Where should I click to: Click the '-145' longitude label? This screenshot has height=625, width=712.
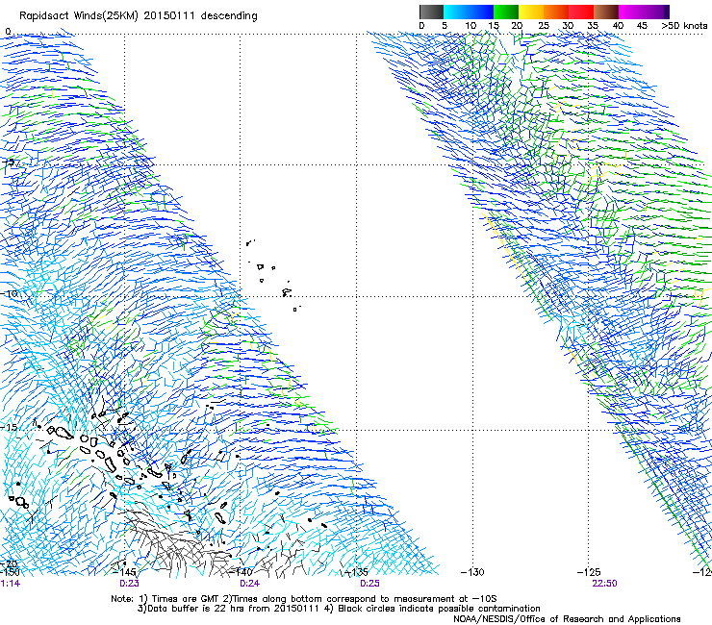(x=124, y=572)
